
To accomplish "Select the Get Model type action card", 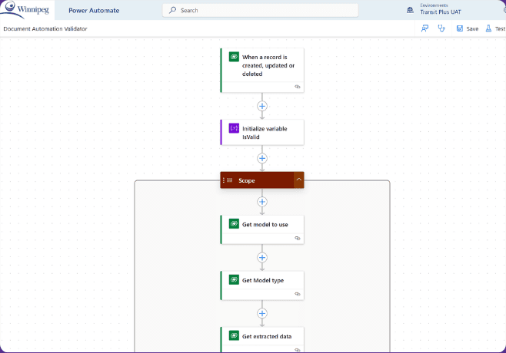I will 262,281.
